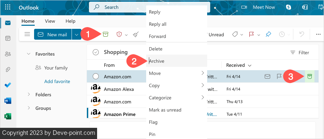Open the New mail dropdown arrow
The height and width of the screenshot is (139, 324).
(77, 34)
